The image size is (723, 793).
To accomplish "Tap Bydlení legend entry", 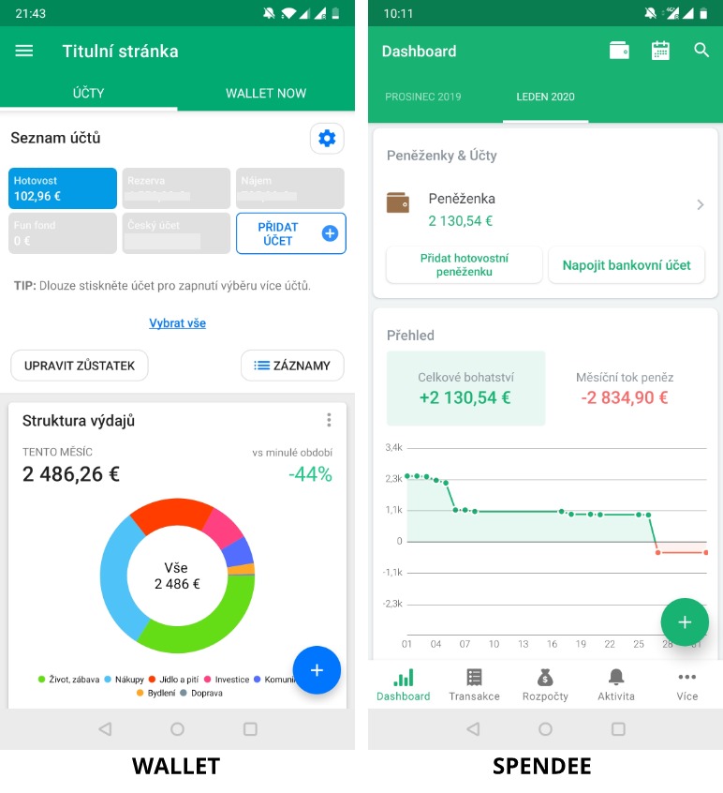I will pos(156,693).
